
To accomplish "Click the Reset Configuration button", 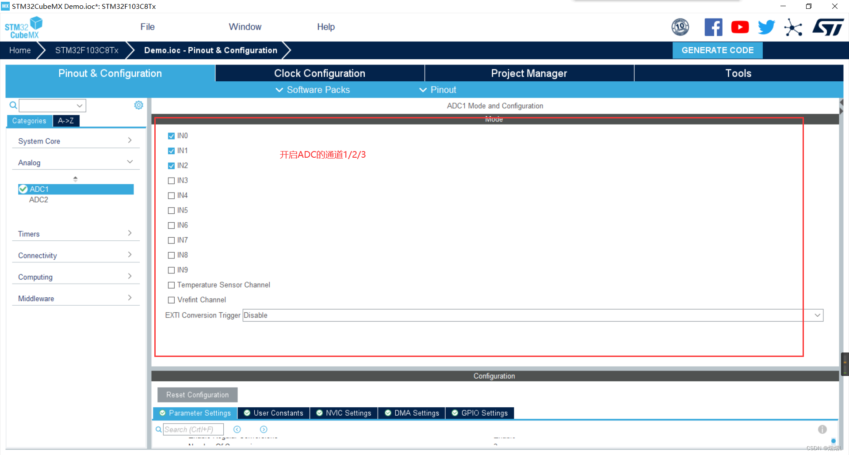I will [197, 395].
